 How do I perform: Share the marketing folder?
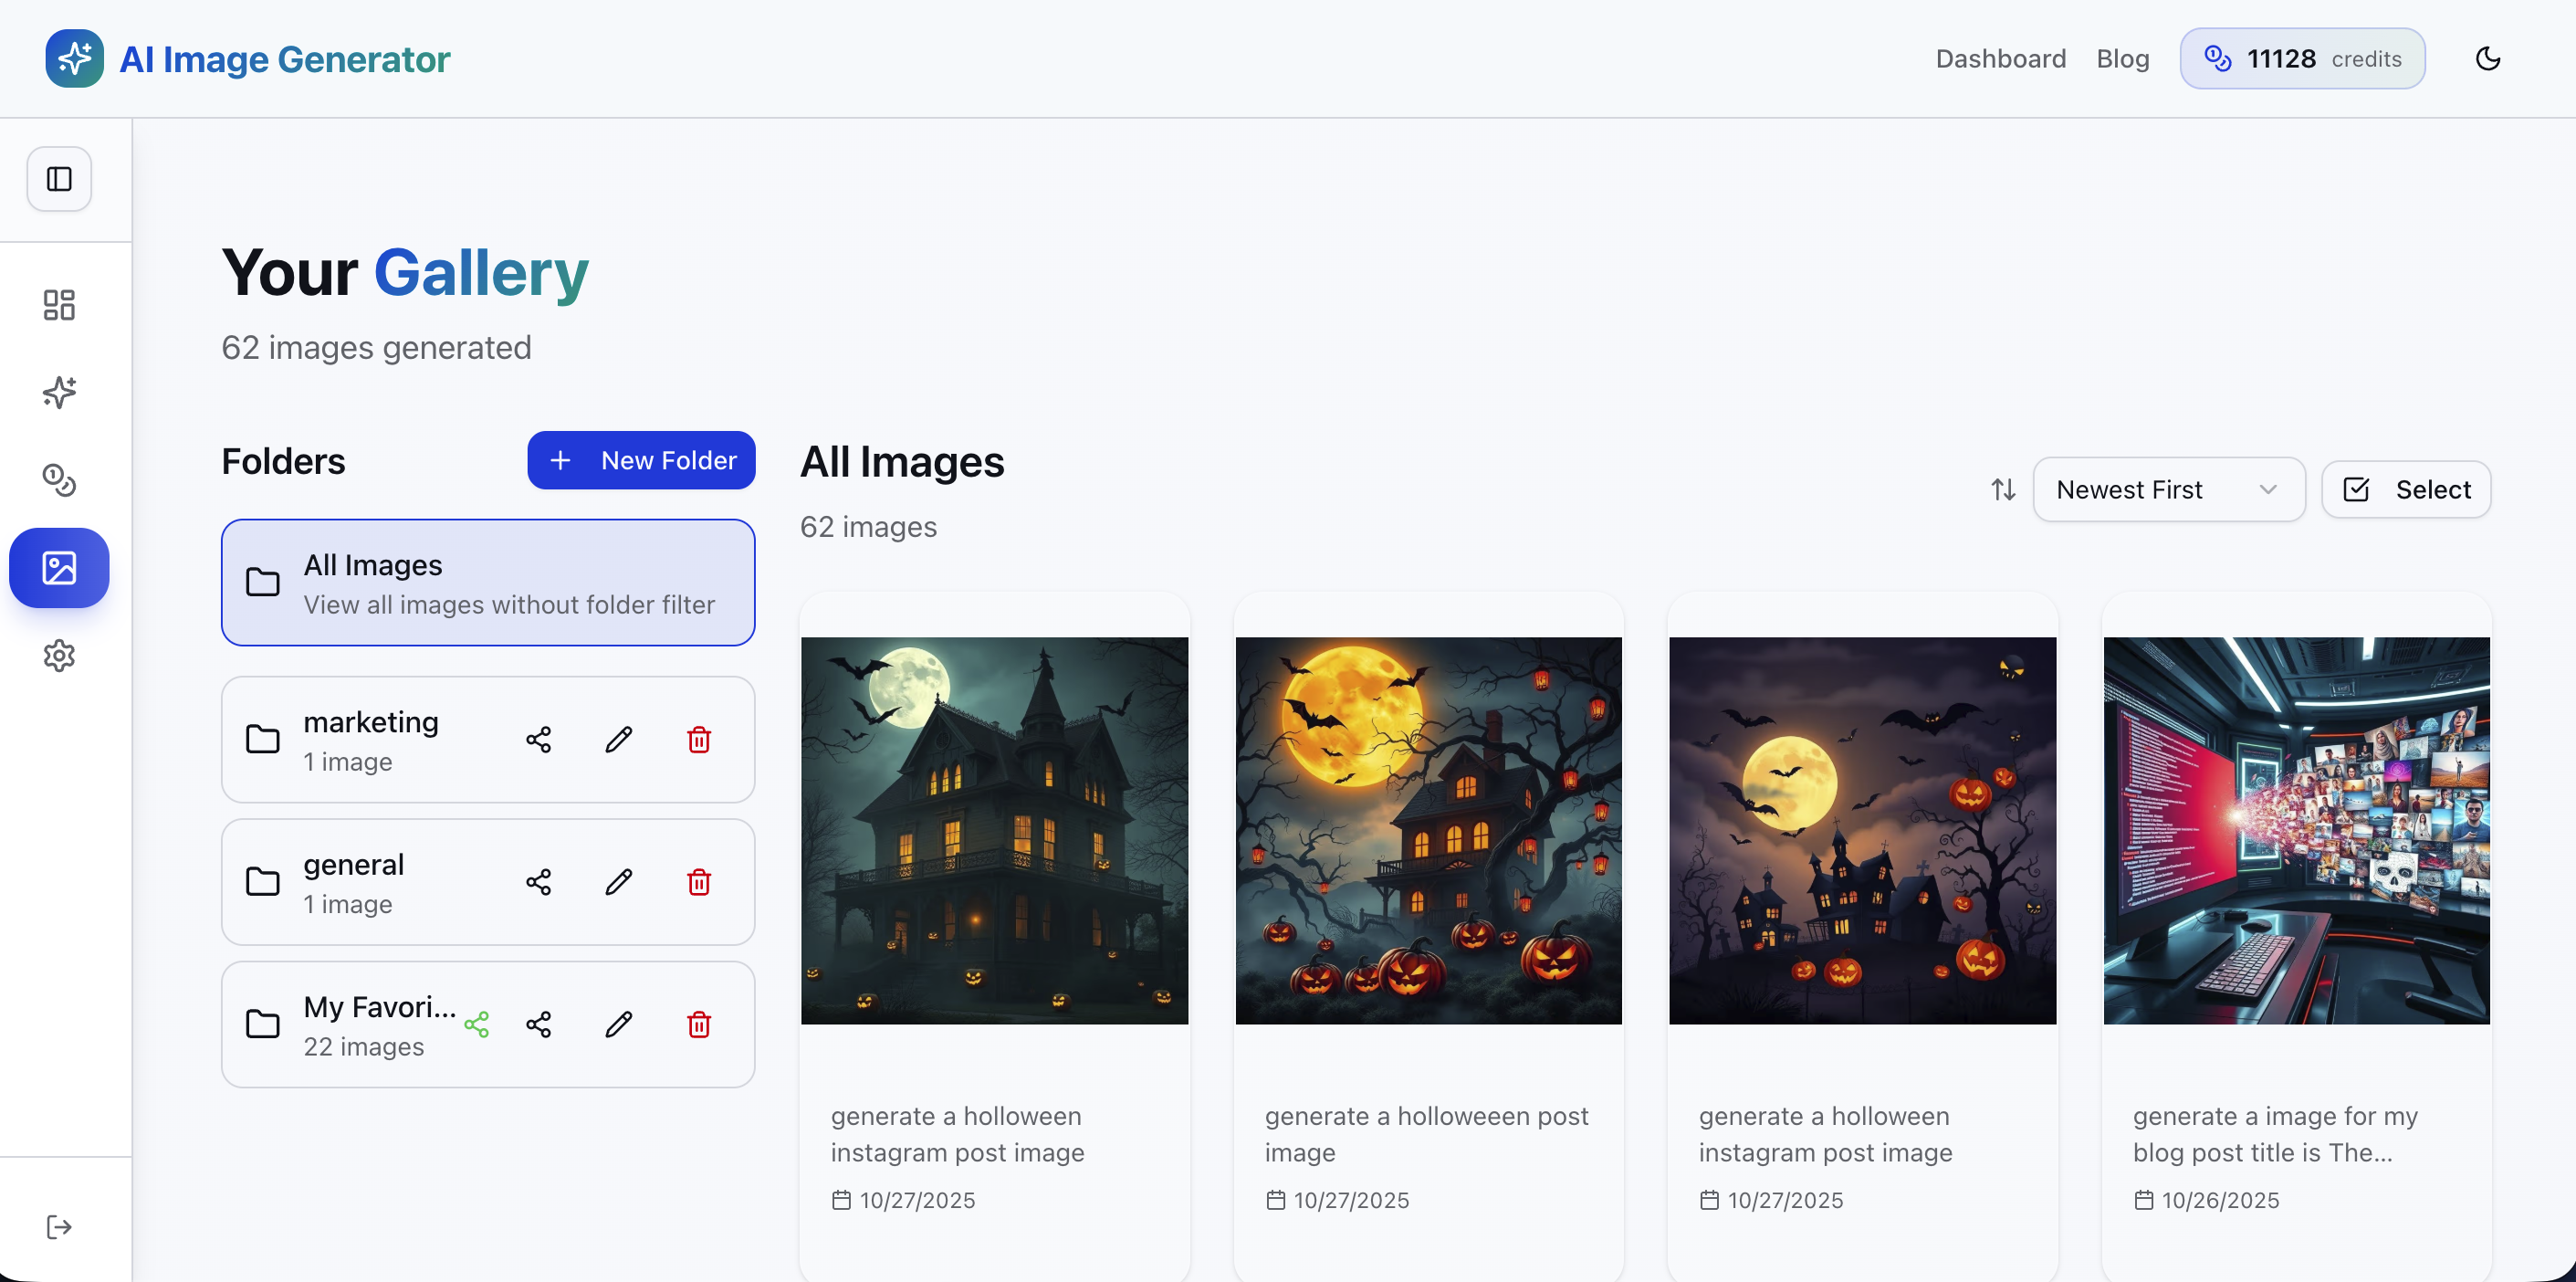538,740
